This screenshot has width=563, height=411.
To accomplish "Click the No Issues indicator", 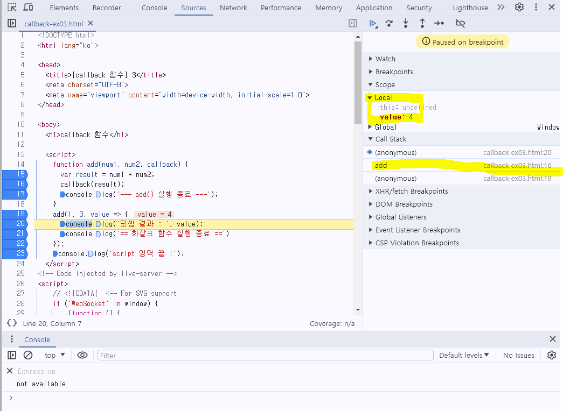I will point(518,355).
